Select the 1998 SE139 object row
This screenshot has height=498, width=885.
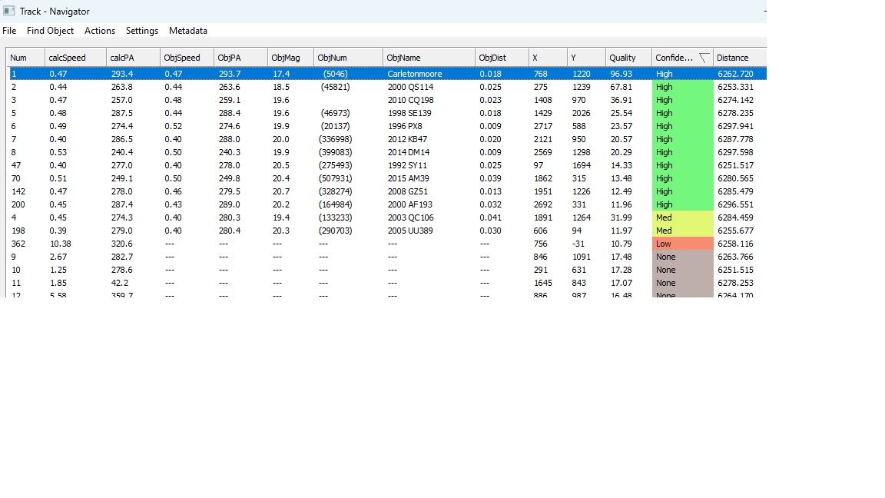386,113
